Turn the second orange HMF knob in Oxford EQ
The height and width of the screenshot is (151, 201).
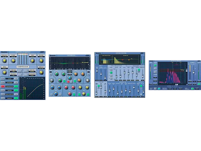pyautogui.click(x=83, y=74)
